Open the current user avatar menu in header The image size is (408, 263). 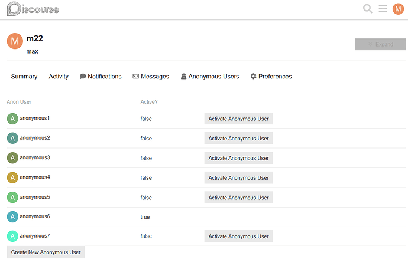pyautogui.click(x=398, y=9)
